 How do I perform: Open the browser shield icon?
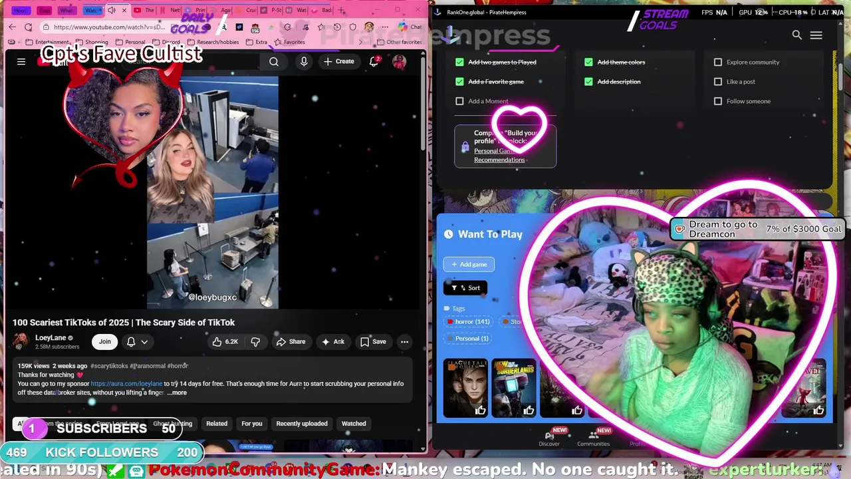[353, 27]
